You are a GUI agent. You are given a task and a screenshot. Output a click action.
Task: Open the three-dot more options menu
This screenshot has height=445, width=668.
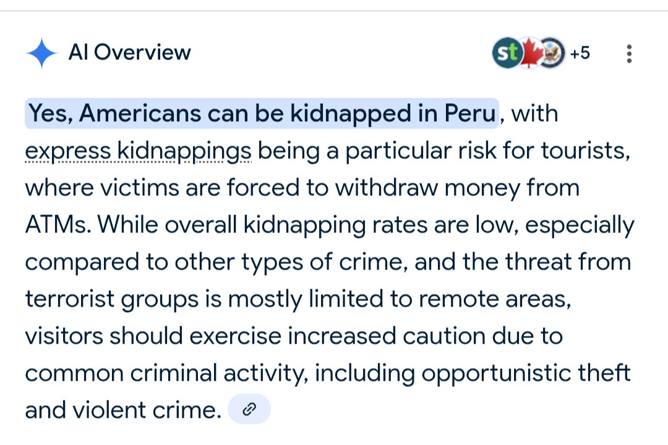pyautogui.click(x=629, y=54)
